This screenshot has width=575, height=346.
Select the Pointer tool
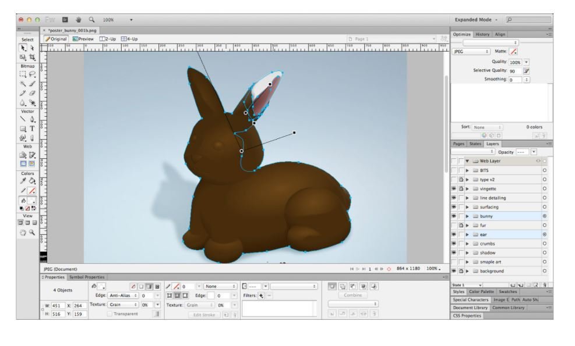[x=23, y=48]
